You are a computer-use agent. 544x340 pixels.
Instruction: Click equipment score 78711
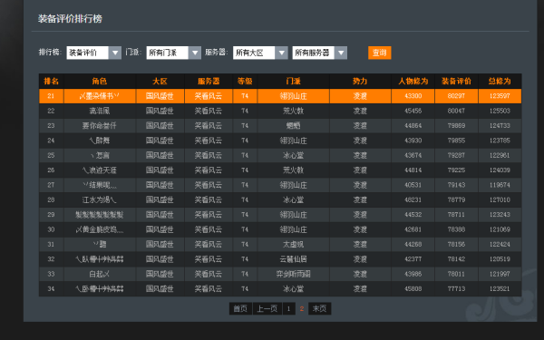click(456, 215)
